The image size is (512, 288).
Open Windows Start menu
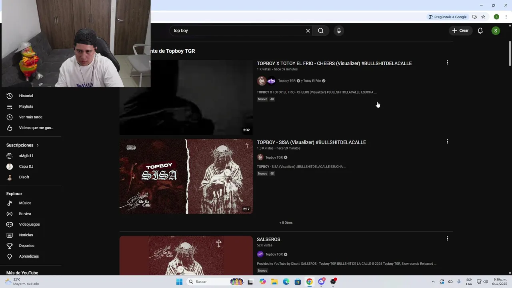tap(179, 282)
